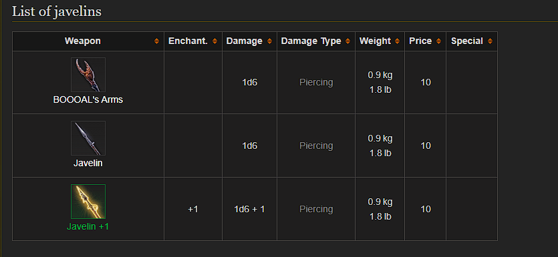
Task: Follow Piercing link in Javelin row
Action: pyautogui.click(x=316, y=146)
